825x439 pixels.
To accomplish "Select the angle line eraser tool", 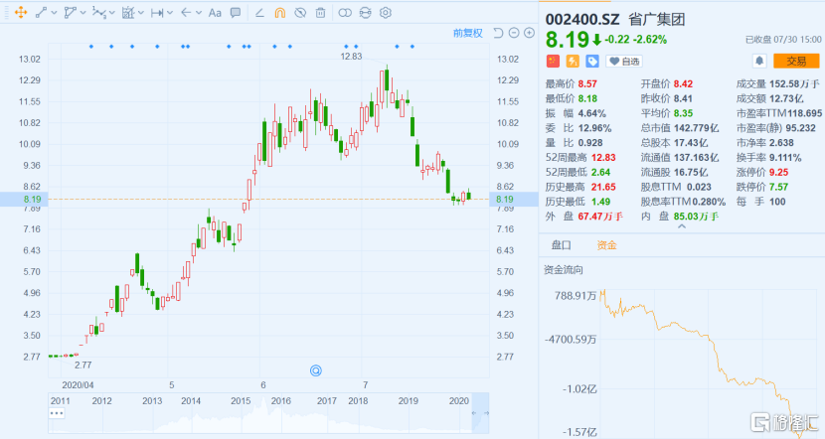I will coord(259,13).
